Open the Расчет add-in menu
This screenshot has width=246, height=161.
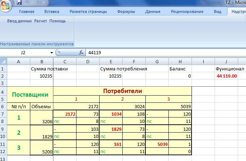(40, 21)
